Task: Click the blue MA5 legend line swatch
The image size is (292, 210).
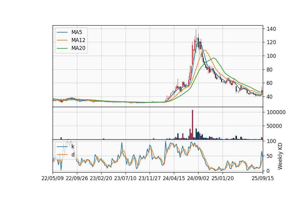Action: 62,32
